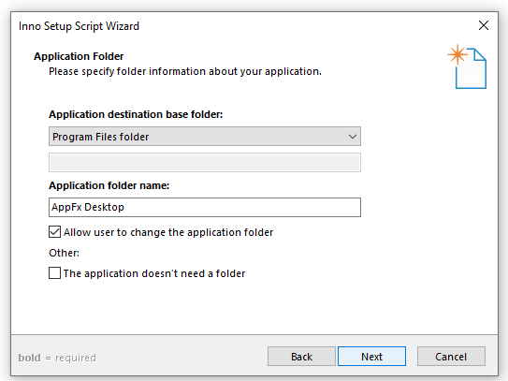Cancel the script wizard

(x=451, y=357)
